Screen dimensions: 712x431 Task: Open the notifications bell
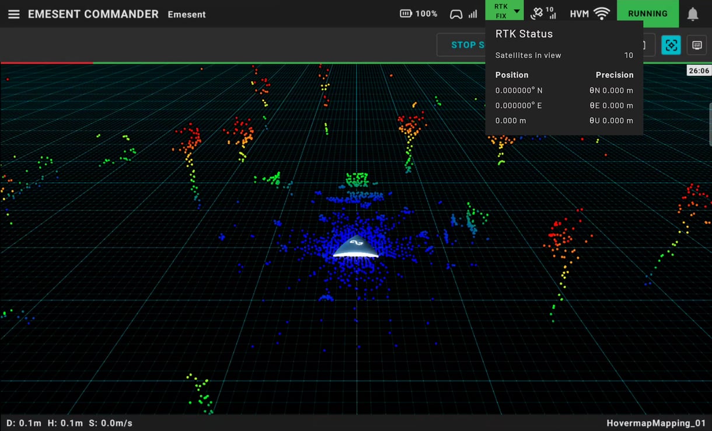click(693, 14)
